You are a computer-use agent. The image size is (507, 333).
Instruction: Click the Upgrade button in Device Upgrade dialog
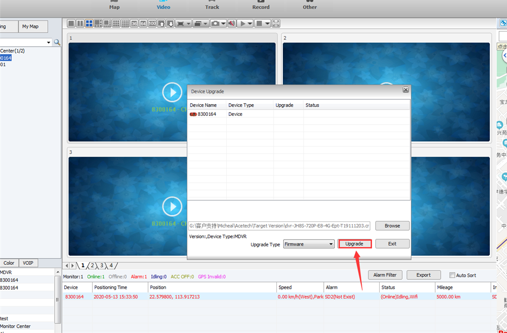[x=354, y=244]
